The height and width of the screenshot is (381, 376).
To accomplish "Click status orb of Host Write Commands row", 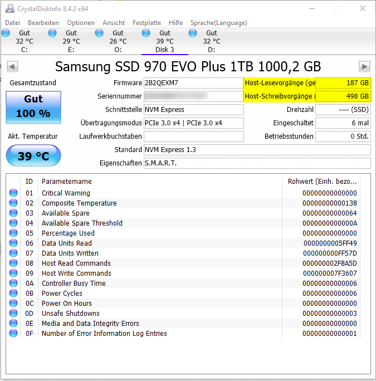I will tap(13, 273).
